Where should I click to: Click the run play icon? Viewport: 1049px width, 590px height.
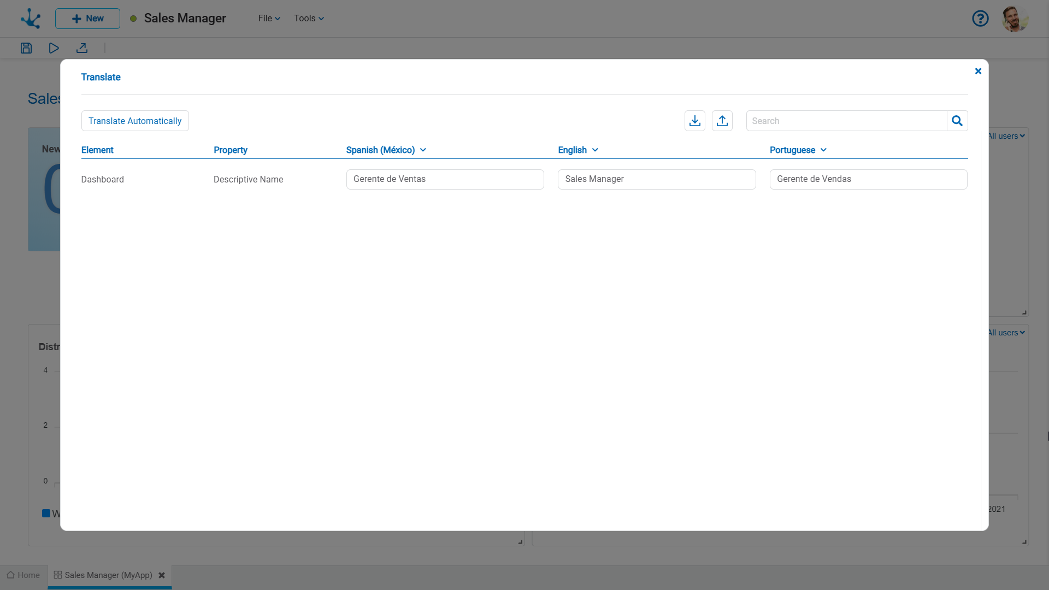click(x=54, y=48)
